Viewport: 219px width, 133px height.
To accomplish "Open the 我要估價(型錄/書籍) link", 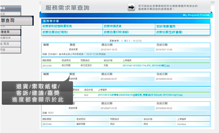I will [x=169, y=32].
